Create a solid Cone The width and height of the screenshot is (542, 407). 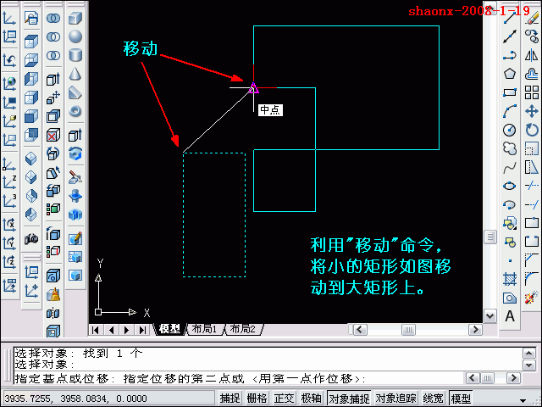click(x=75, y=74)
